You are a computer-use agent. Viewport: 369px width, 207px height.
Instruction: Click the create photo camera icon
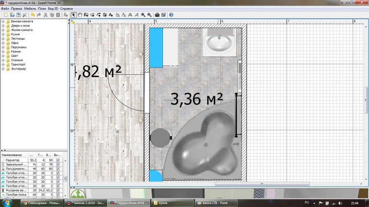coord(157,15)
